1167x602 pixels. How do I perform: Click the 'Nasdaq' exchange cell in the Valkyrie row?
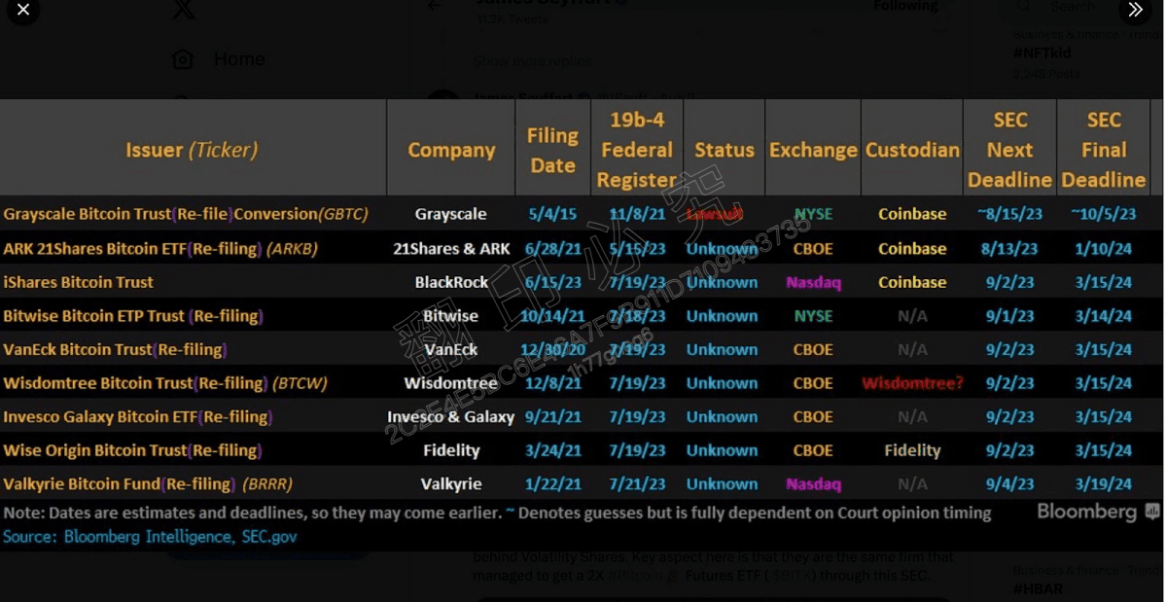(x=813, y=483)
